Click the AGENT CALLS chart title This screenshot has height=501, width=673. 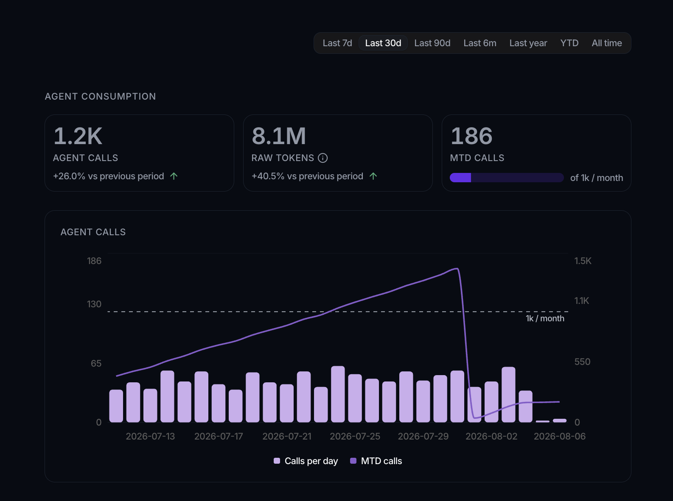93,232
